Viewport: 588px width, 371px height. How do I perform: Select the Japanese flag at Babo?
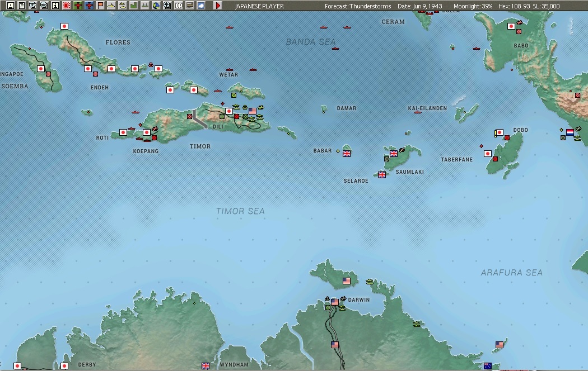click(511, 26)
